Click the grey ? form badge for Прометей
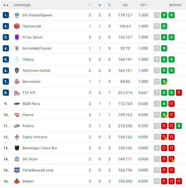Viewport: 186px width, 188px height. point(157,26)
